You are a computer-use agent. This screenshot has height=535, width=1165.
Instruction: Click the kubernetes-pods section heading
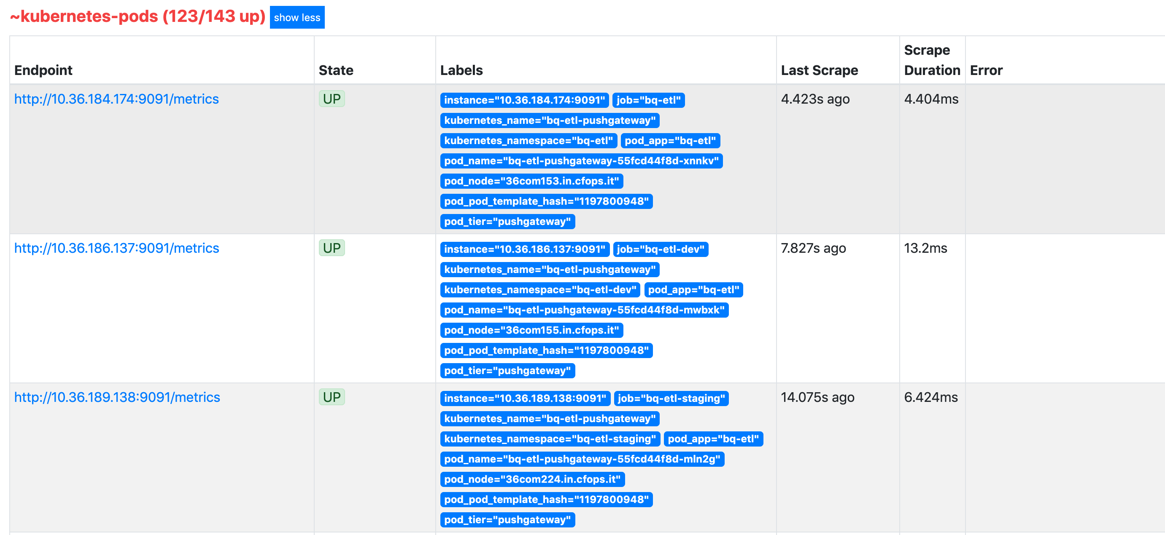coord(138,17)
